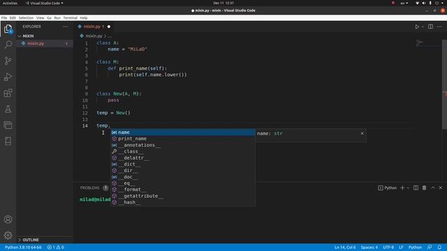Open the Terminal menu
Screen dimensions: 447x251
pos(70,17)
